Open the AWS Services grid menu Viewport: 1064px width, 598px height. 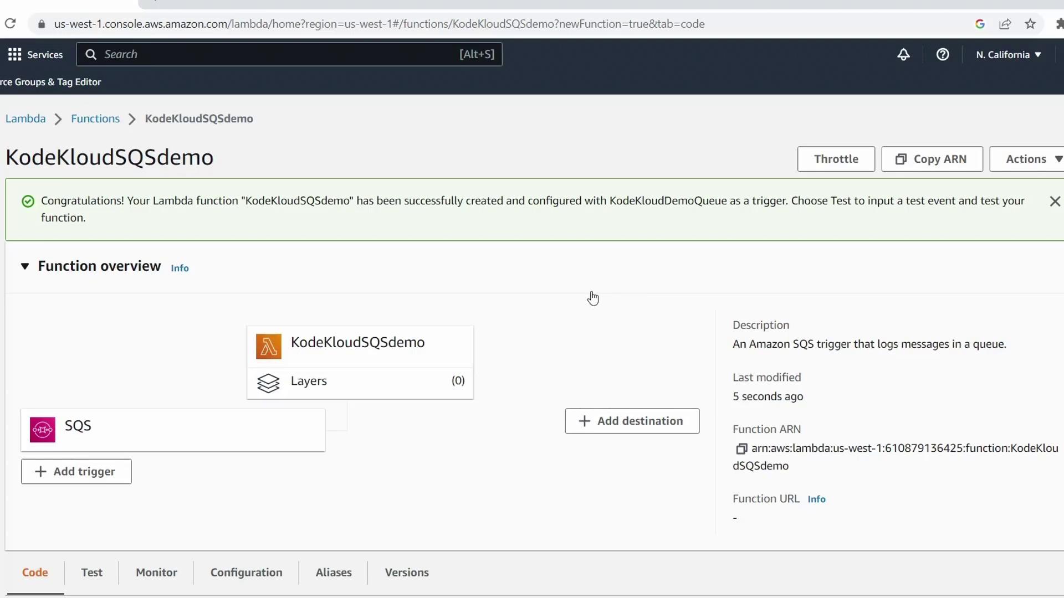[x=15, y=54]
